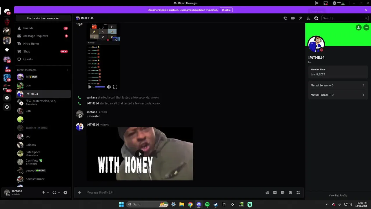Click the Add a Server plus icon

7,98
